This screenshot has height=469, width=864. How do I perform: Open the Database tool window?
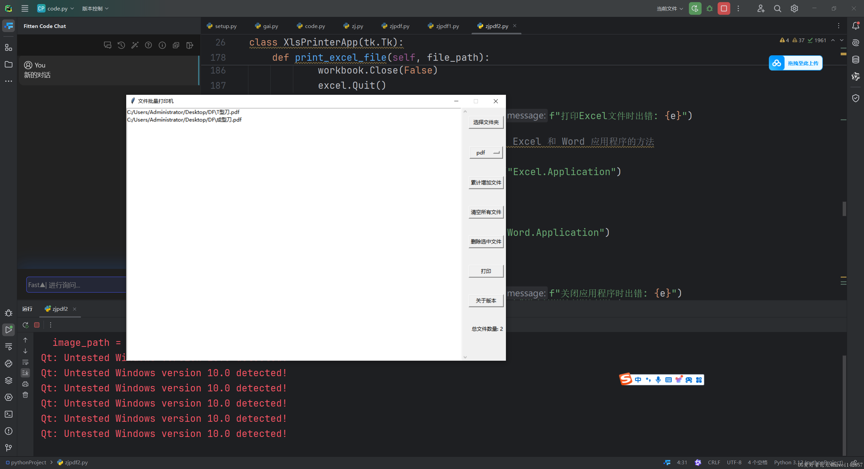tap(856, 60)
